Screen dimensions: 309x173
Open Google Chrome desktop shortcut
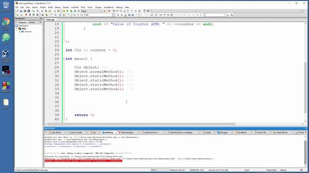[6, 24]
